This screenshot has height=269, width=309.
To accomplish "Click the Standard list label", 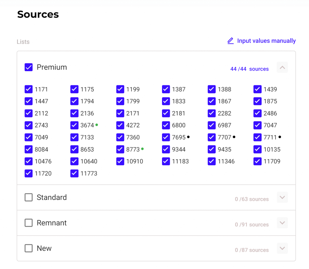I will pyautogui.click(x=52, y=198).
